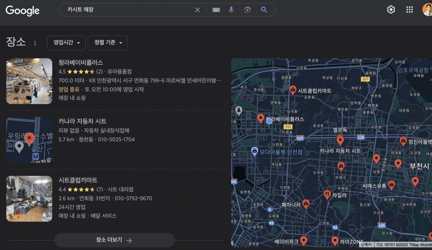
Task: Open the Google logo homepage link
Action: click(x=23, y=11)
